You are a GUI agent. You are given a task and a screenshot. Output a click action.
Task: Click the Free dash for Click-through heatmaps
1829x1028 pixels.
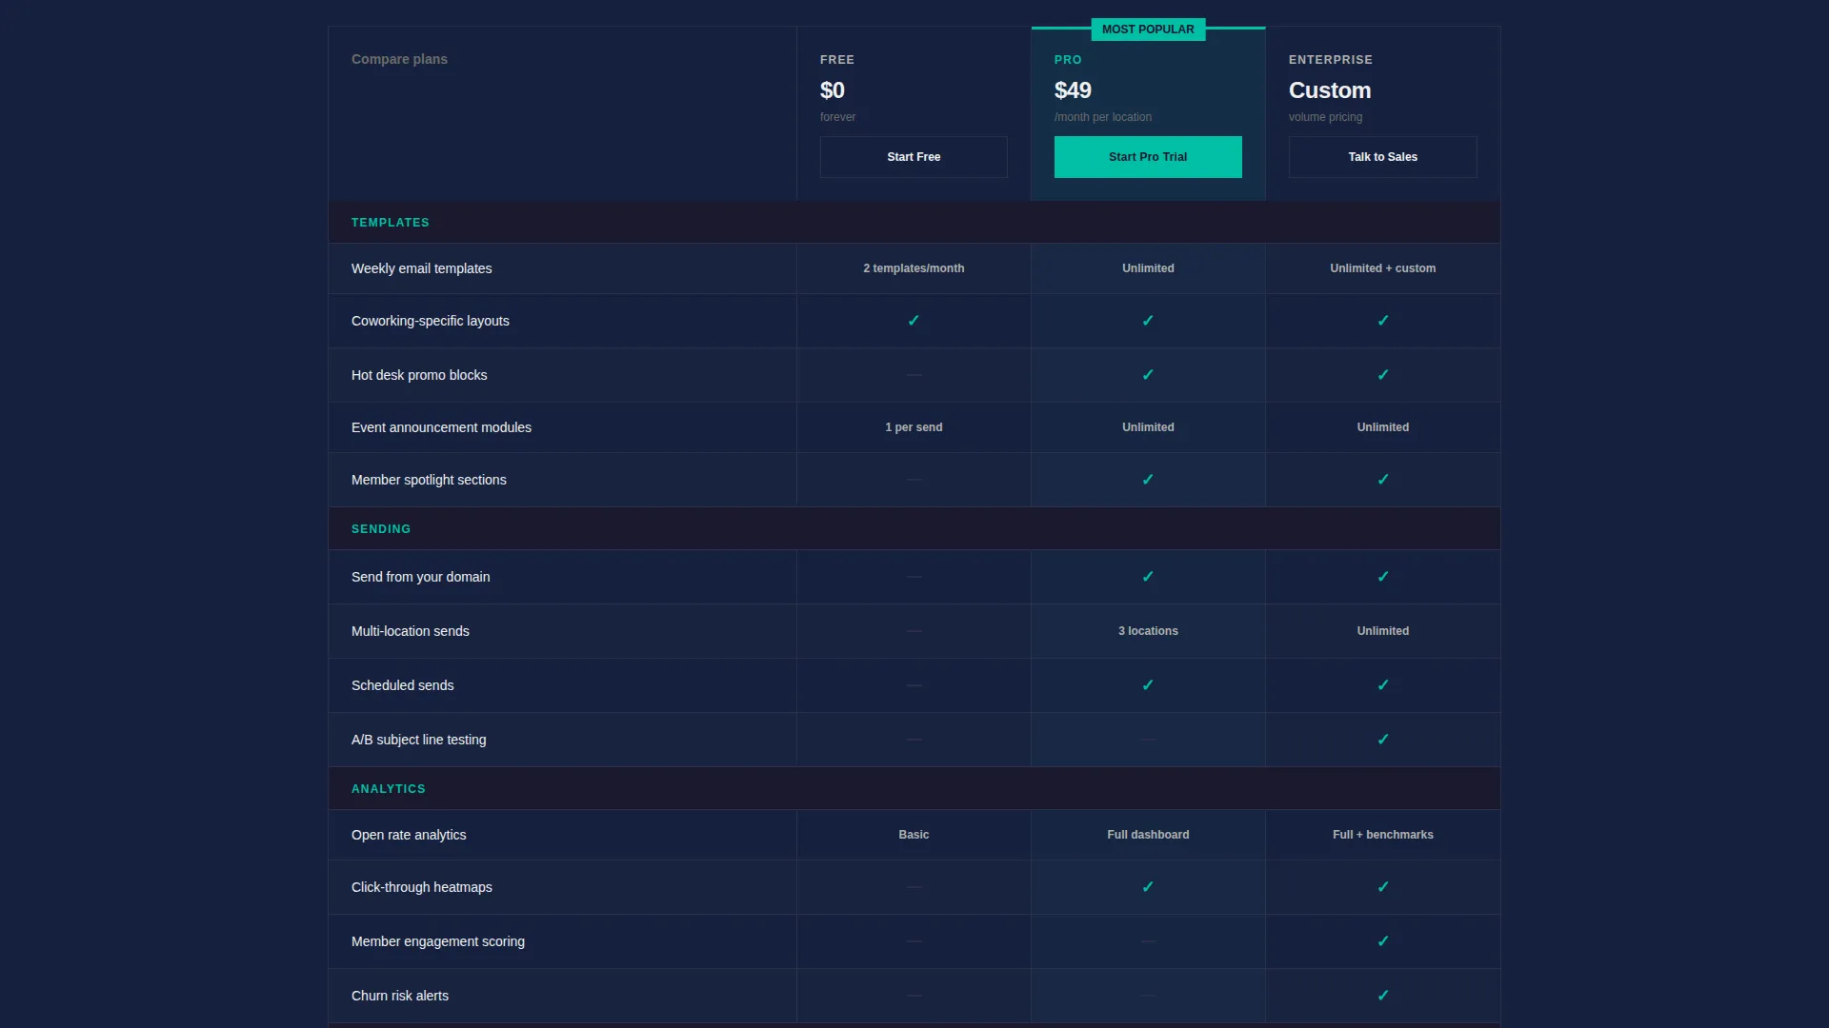point(914,887)
